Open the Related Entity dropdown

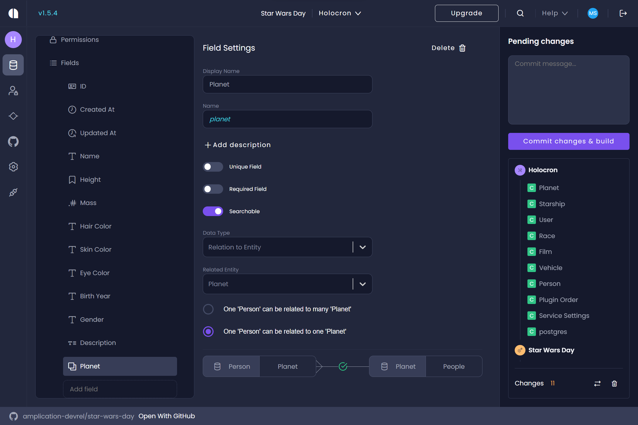pos(287,284)
